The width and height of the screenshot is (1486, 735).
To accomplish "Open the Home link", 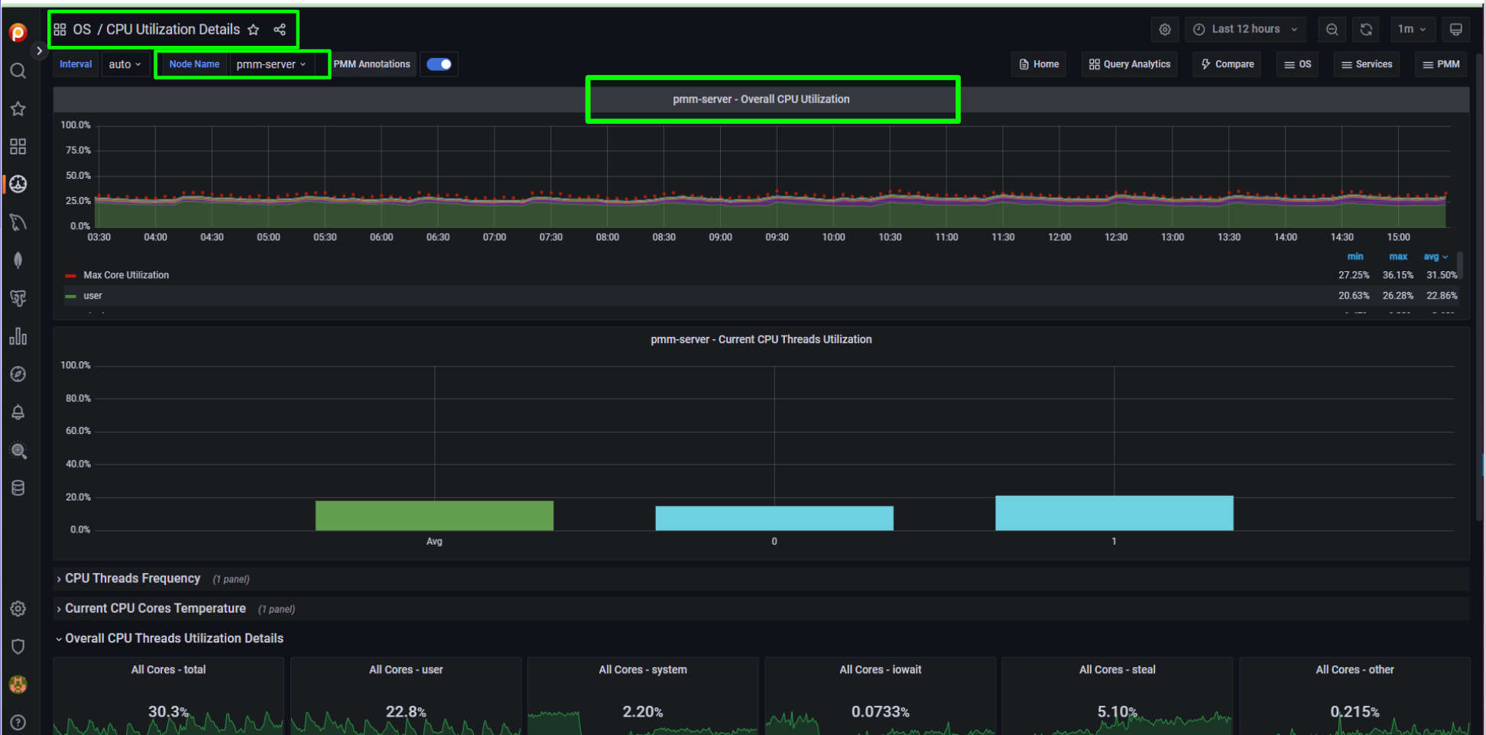I will [1039, 64].
